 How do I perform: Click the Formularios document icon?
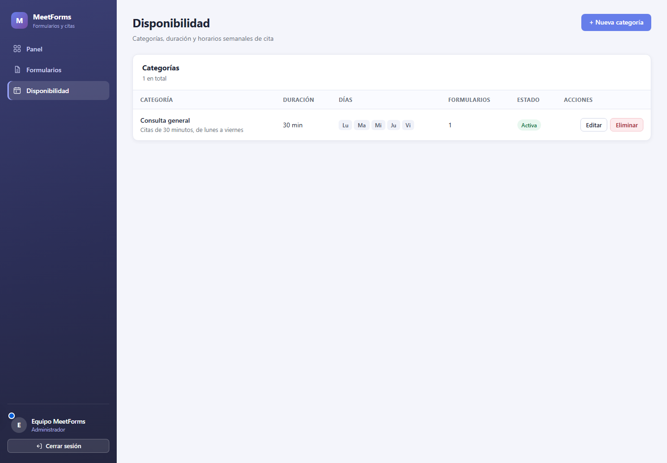(17, 69)
